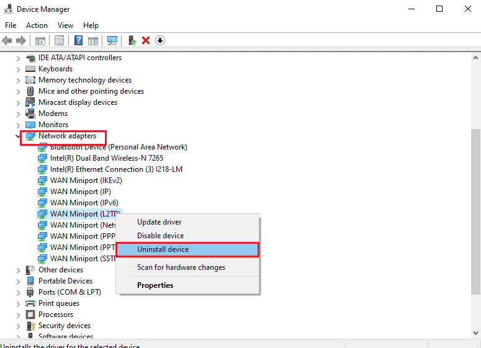Select the Network adapters category label
The width and height of the screenshot is (481, 348).
(67, 136)
